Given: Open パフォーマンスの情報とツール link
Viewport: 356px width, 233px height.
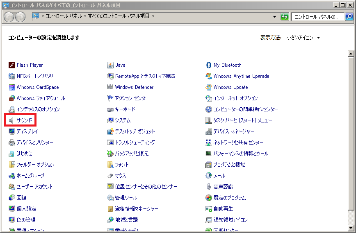Looking at the screenshot, I should [x=241, y=154].
